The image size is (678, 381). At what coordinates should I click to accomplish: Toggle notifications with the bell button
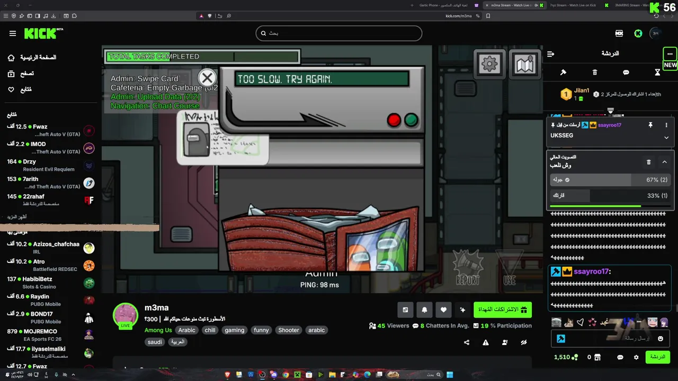point(424,310)
